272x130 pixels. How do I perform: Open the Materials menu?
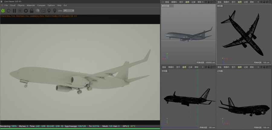click(31, 5)
